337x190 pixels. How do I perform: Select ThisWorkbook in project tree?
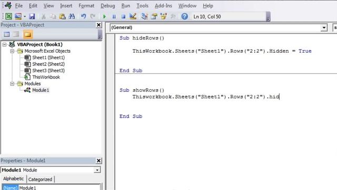(46, 77)
